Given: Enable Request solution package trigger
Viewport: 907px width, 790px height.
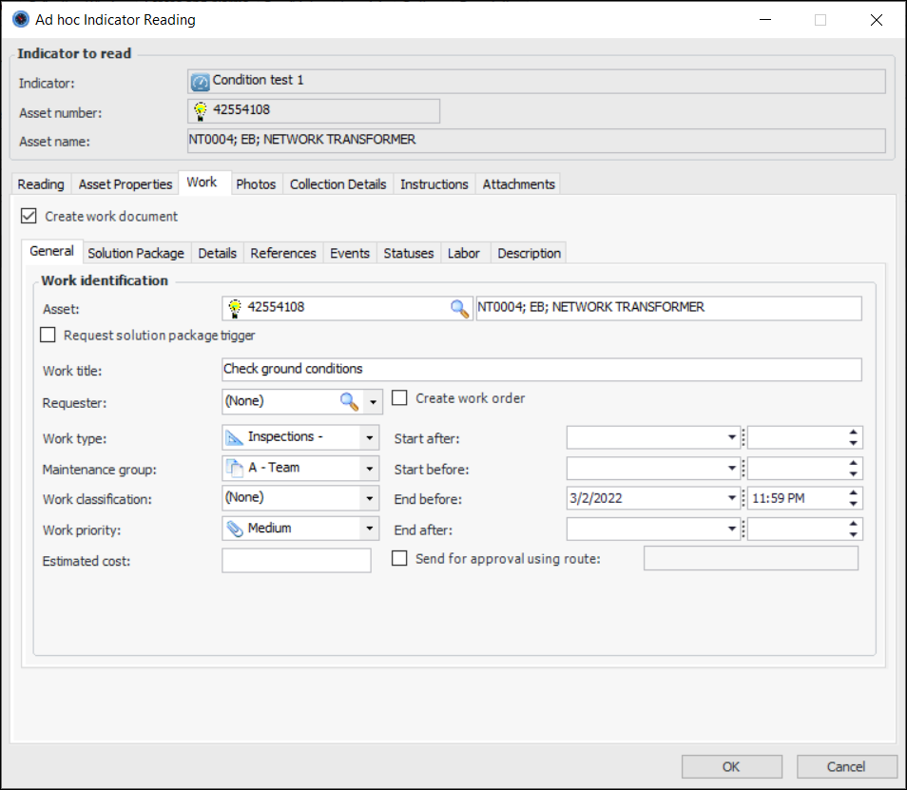Looking at the screenshot, I should (48, 336).
